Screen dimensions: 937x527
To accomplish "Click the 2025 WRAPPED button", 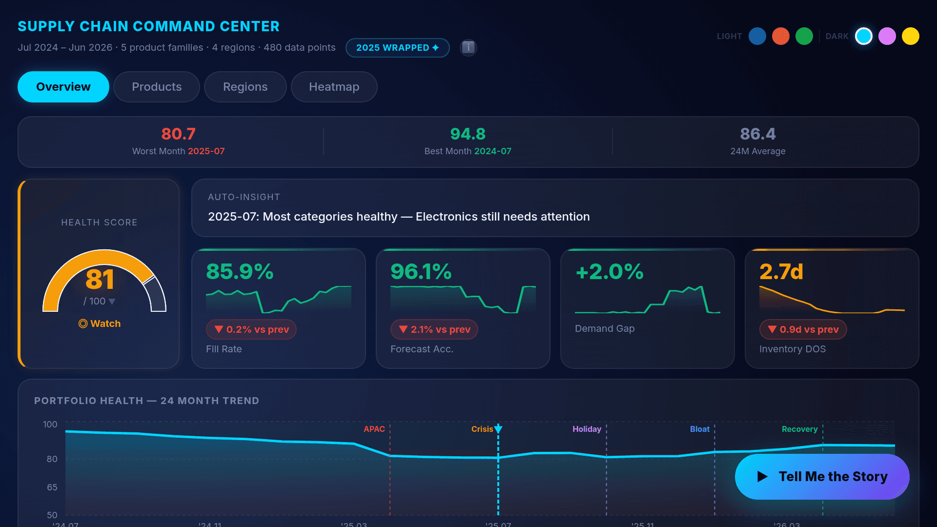I will pyautogui.click(x=398, y=48).
